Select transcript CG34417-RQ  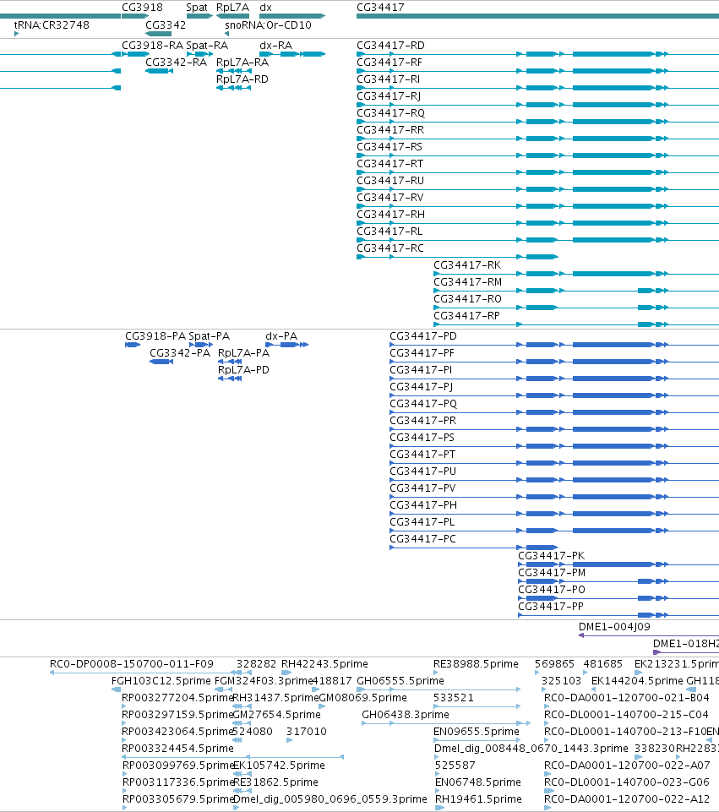pos(391,113)
